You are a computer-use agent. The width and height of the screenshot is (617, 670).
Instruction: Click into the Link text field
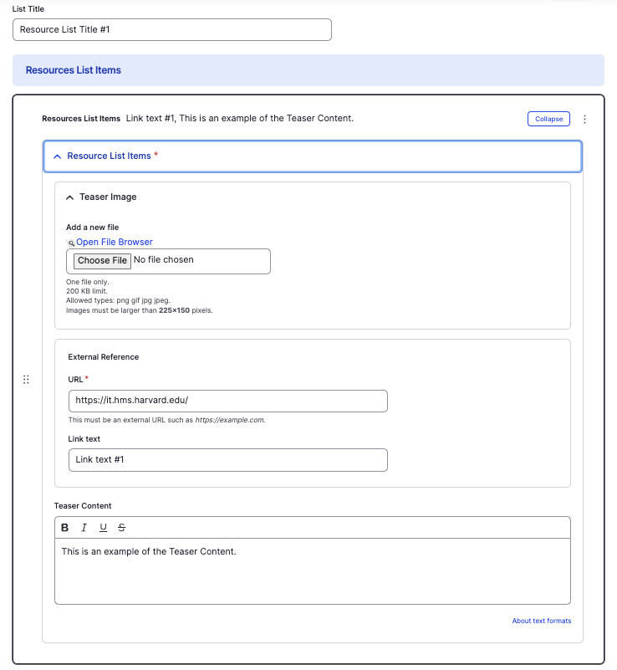tap(227, 460)
